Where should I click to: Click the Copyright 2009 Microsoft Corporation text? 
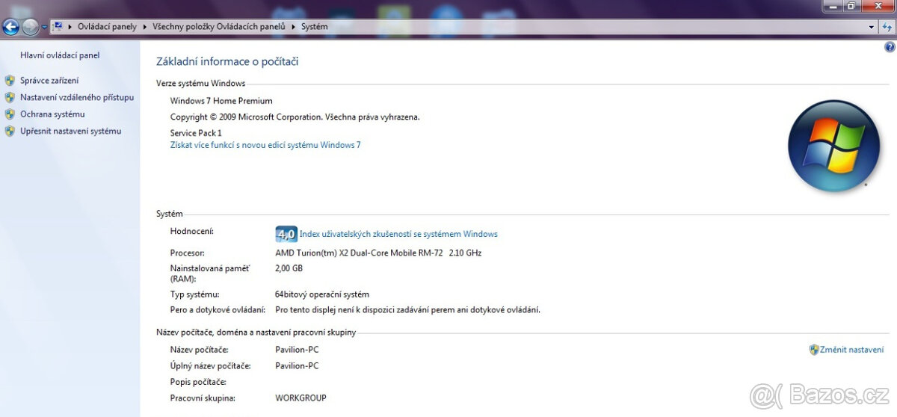[x=295, y=117]
